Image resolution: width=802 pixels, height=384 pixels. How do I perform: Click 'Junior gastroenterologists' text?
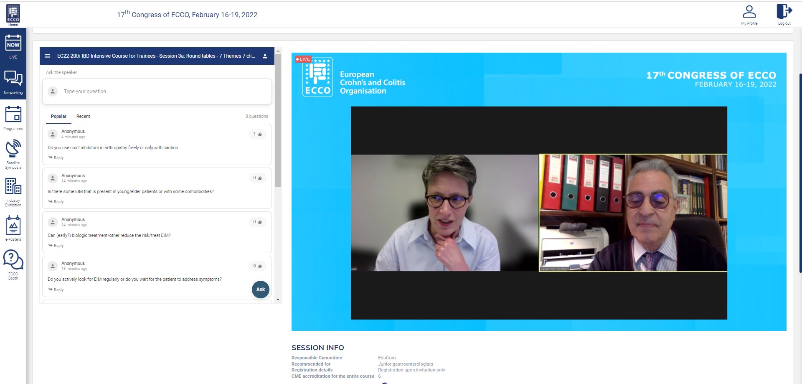point(406,364)
